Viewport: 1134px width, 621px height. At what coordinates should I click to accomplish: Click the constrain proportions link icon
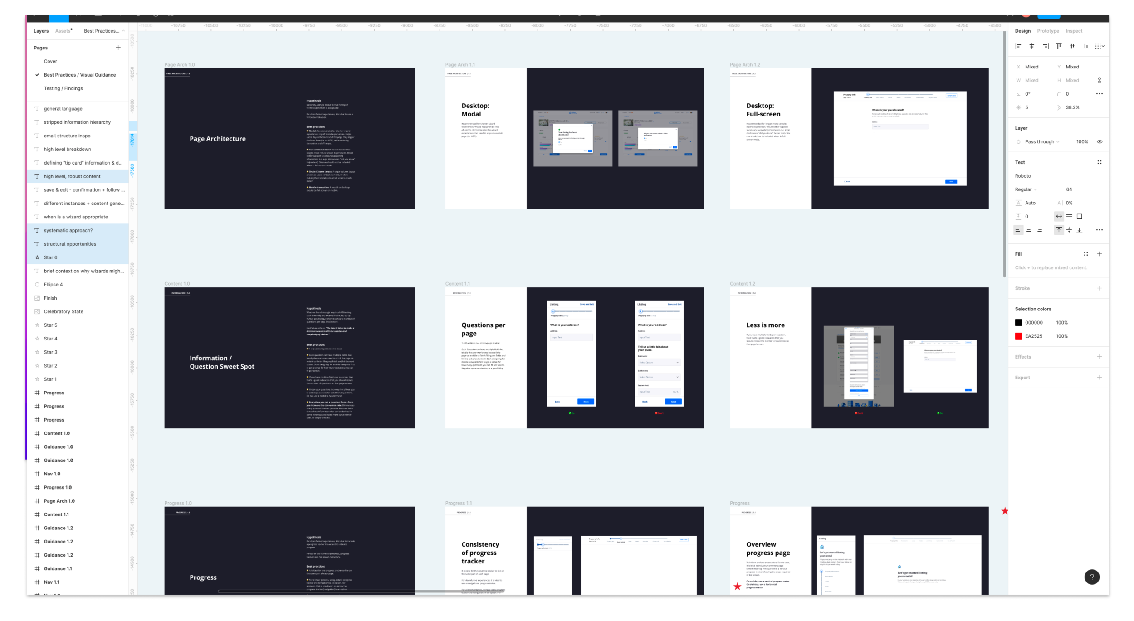pyautogui.click(x=1100, y=80)
